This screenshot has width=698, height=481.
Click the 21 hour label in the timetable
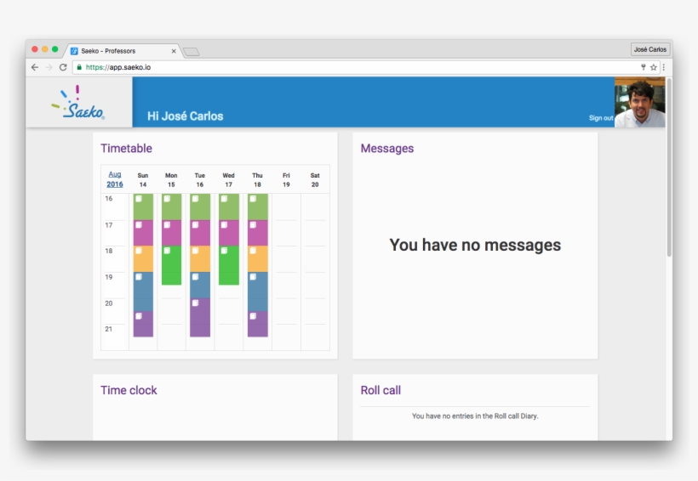click(109, 329)
